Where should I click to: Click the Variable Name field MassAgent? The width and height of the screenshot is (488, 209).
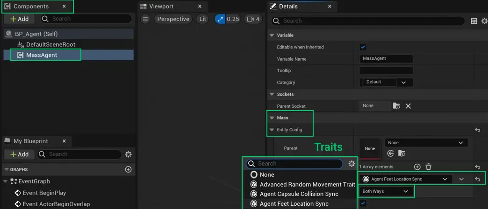[386, 59]
